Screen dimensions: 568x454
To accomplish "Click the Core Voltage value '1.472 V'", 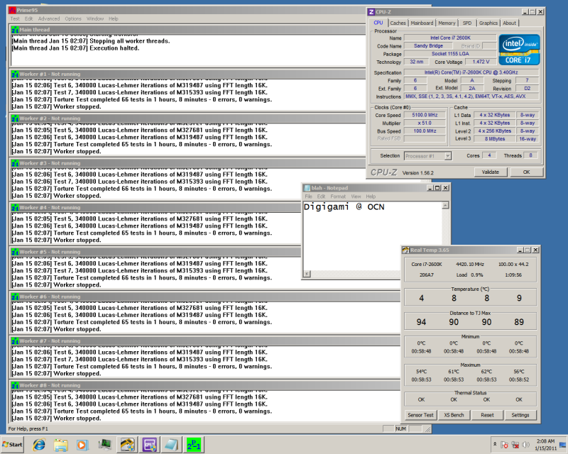I will pos(481,62).
